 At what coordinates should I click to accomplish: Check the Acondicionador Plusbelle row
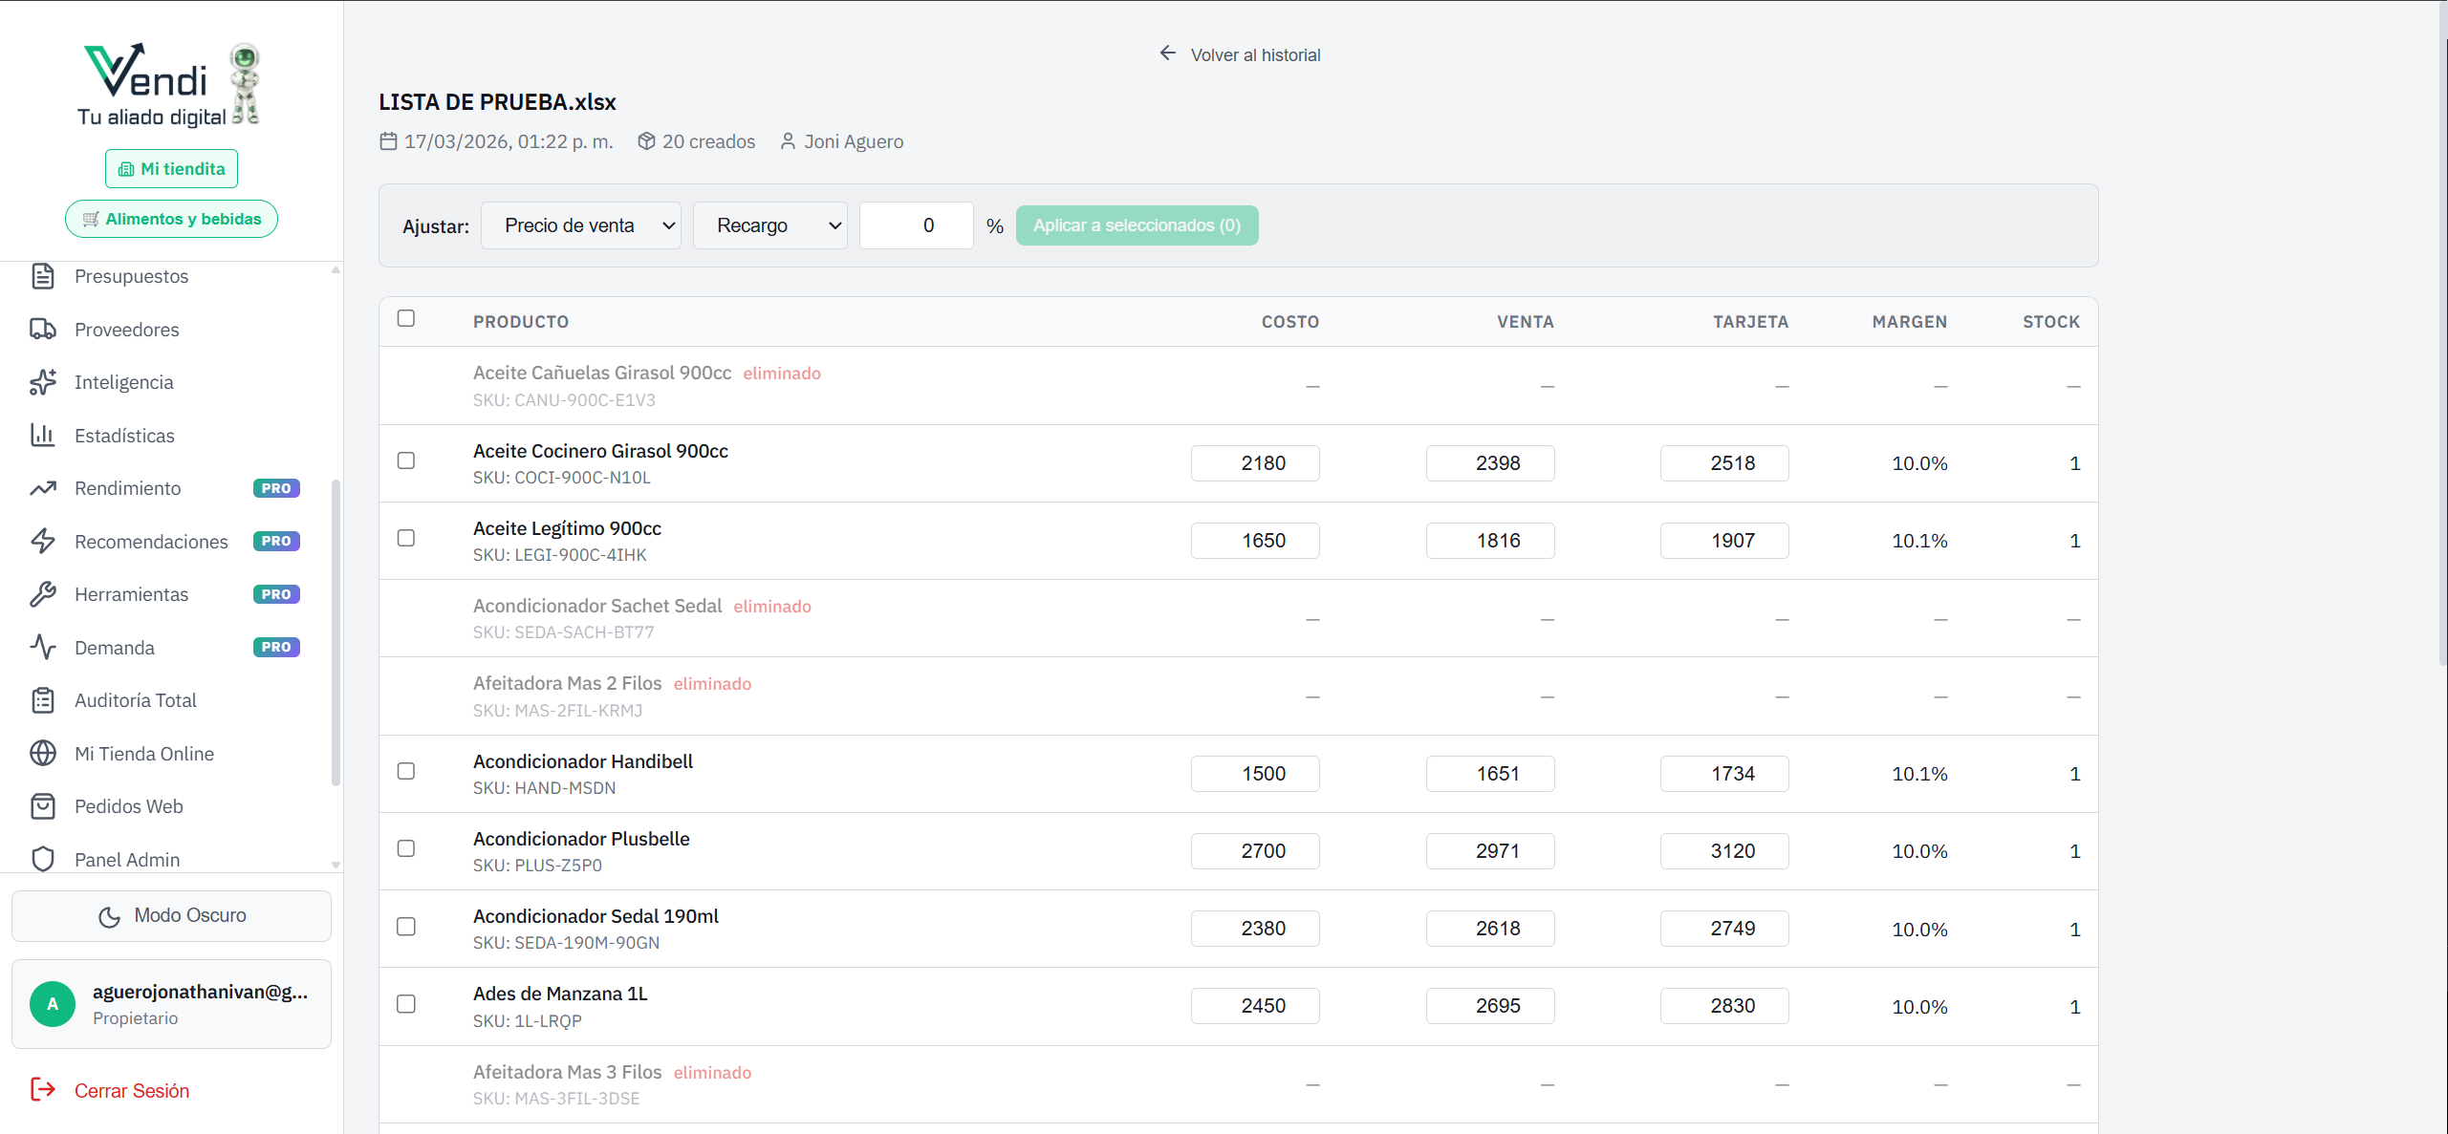pos(406,848)
